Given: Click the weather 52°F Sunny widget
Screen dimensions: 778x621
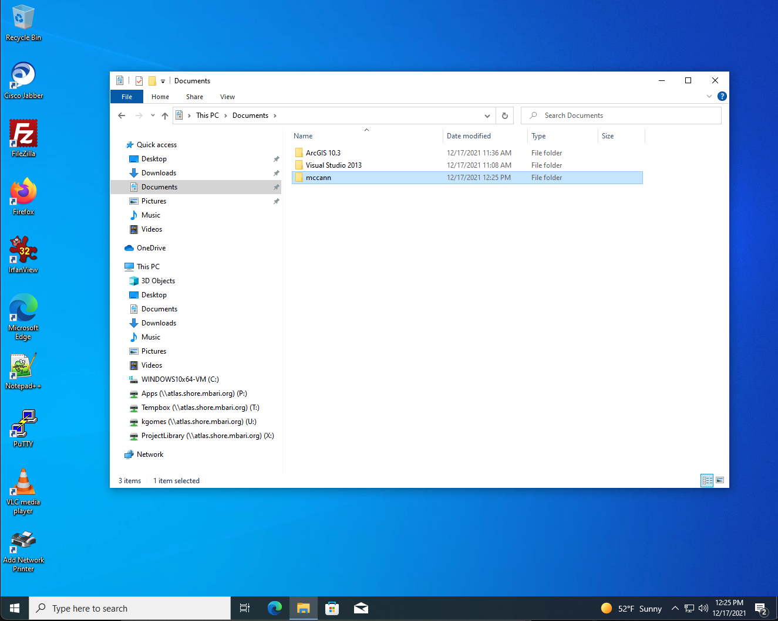Looking at the screenshot, I should pos(632,609).
